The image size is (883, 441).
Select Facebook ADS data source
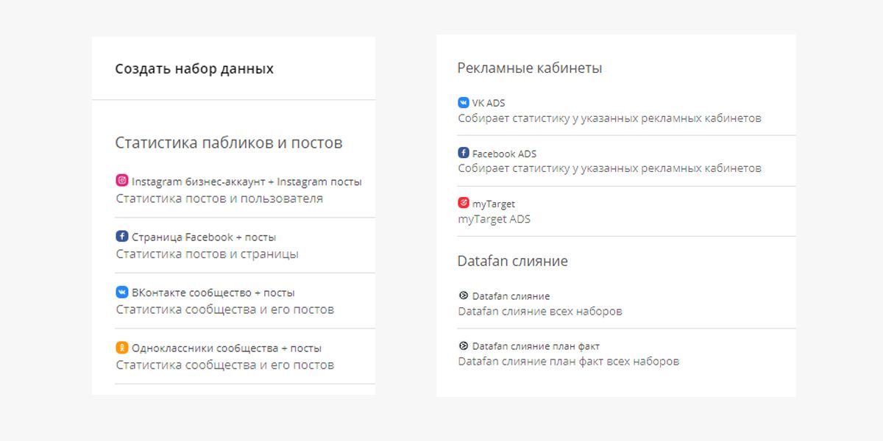click(x=504, y=154)
